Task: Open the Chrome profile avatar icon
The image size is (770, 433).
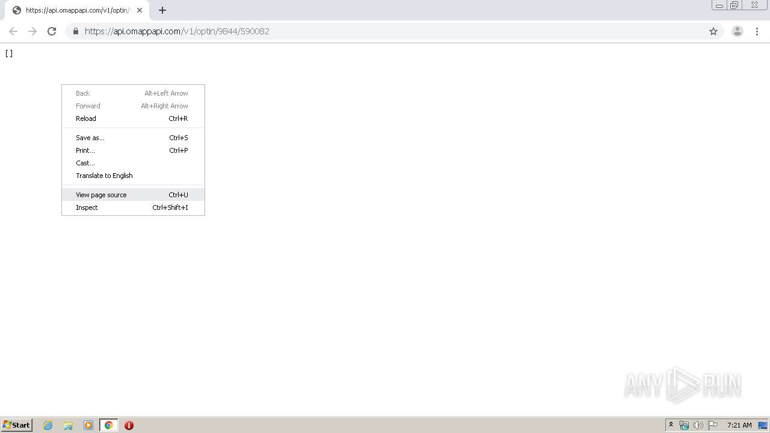Action: click(x=737, y=31)
